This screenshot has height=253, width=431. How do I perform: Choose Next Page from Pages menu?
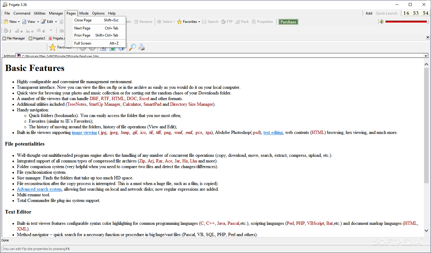coord(100,28)
